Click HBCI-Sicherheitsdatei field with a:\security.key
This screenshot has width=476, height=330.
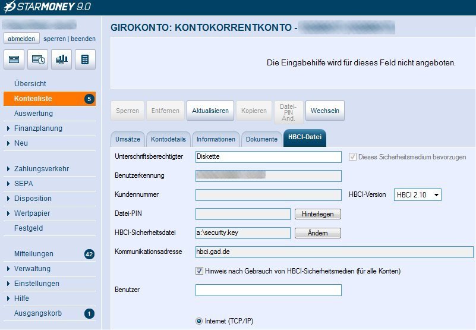pos(243,233)
